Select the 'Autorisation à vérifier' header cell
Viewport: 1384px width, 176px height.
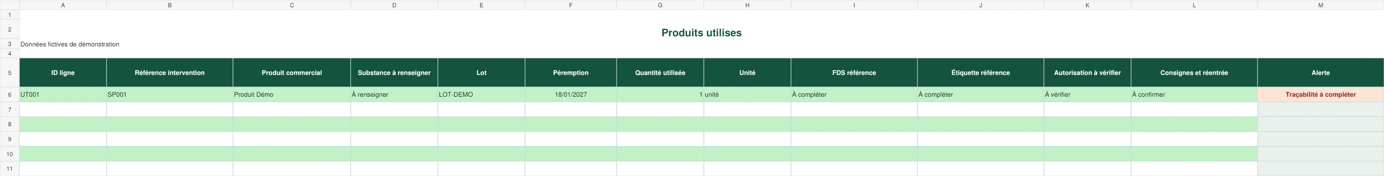click(x=1088, y=73)
